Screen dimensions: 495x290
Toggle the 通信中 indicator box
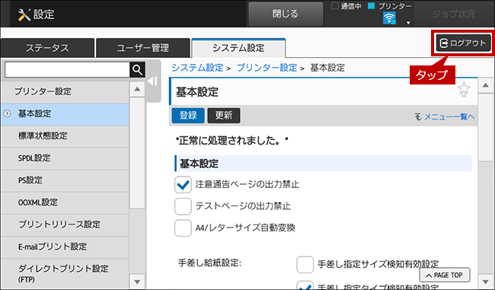pyautogui.click(x=335, y=5)
